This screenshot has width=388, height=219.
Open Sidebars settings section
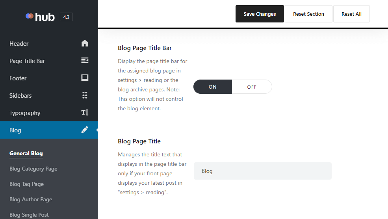point(49,96)
